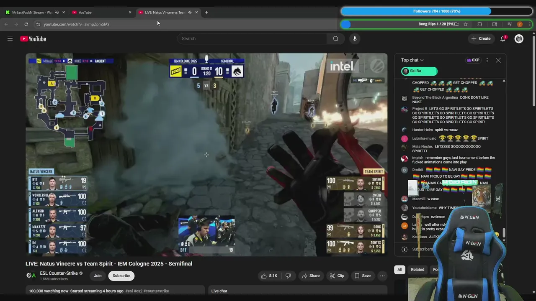
Task: Click the page vertical scrollbar
Action: 533,71
